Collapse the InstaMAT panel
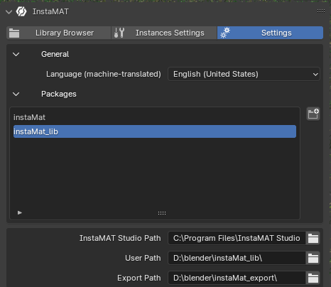Screen dimensions: 331x287 pyautogui.click(x=9, y=11)
